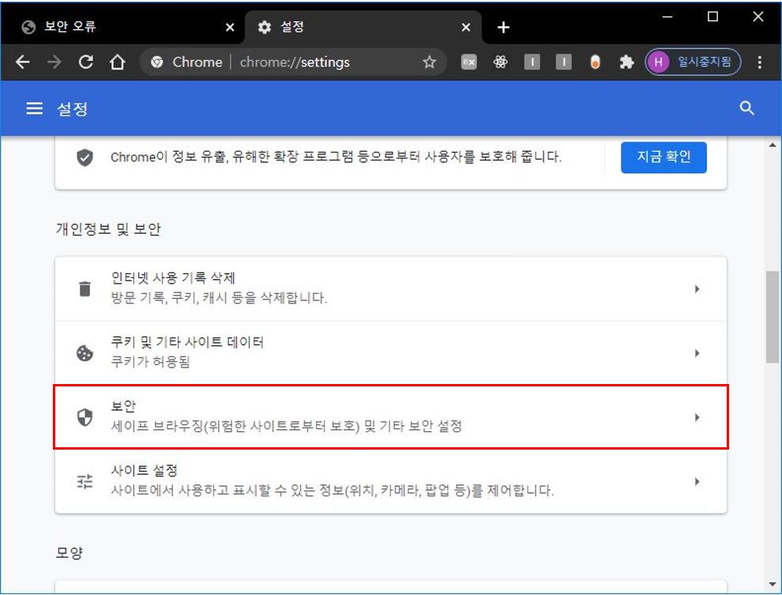This screenshot has height=595, width=782.
Task: Expand the 사이트 설정 row arrow
Action: point(697,481)
